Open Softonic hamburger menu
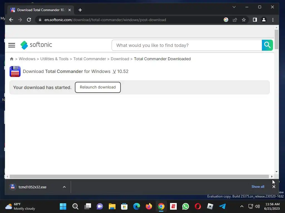 pyautogui.click(x=12, y=45)
